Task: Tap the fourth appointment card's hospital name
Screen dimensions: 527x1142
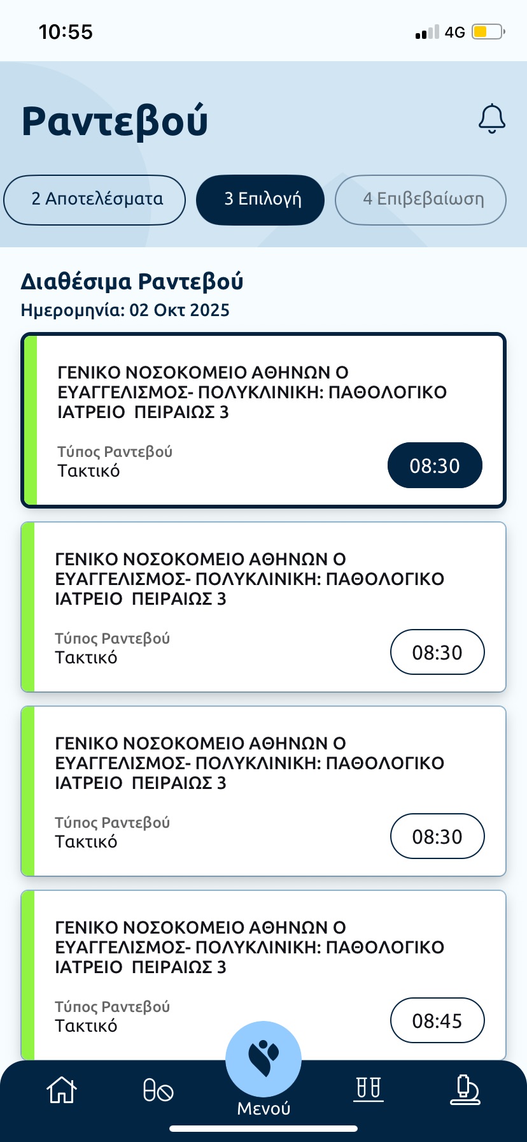Action: (x=249, y=947)
